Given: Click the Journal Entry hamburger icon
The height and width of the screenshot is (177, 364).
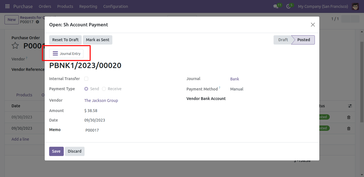Looking at the screenshot, I should (55, 53).
